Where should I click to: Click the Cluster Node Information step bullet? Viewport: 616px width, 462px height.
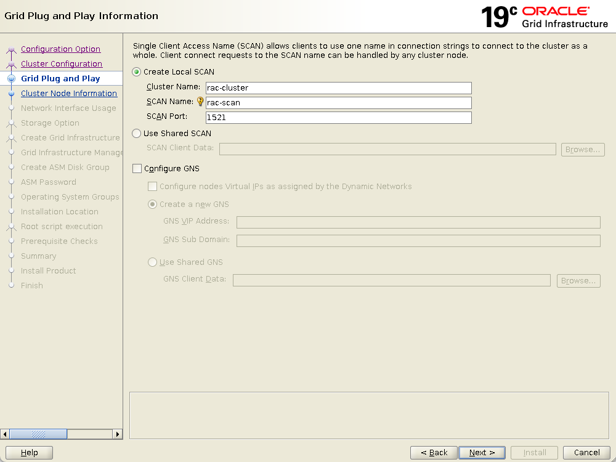(x=11, y=94)
